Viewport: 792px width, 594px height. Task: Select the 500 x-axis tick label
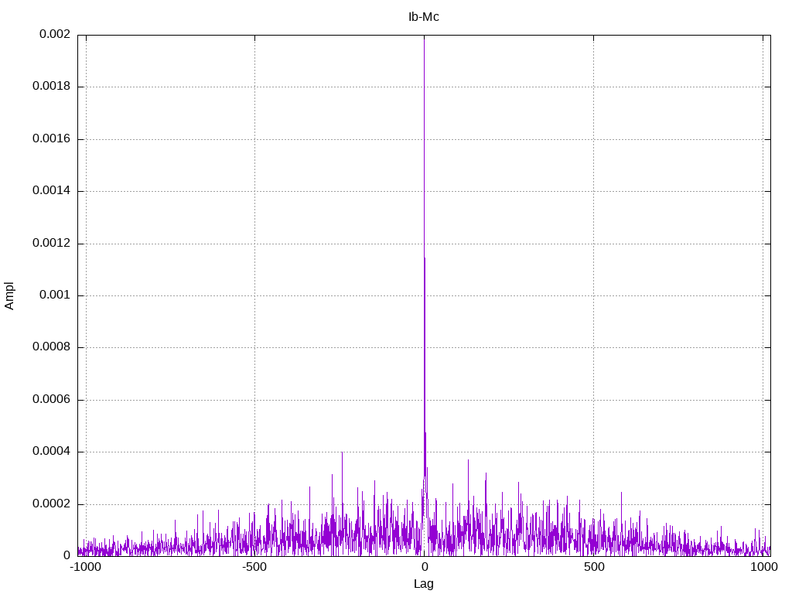point(593,567)
